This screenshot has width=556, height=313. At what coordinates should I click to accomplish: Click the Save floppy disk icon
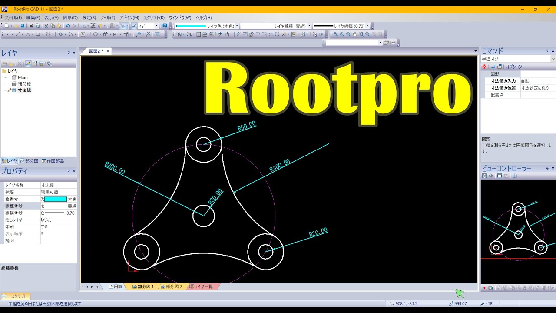point(23,26)
